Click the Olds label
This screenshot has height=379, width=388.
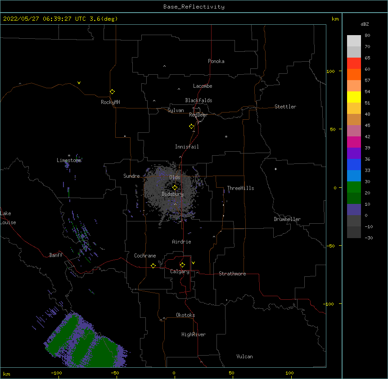(x=175, y=177)
